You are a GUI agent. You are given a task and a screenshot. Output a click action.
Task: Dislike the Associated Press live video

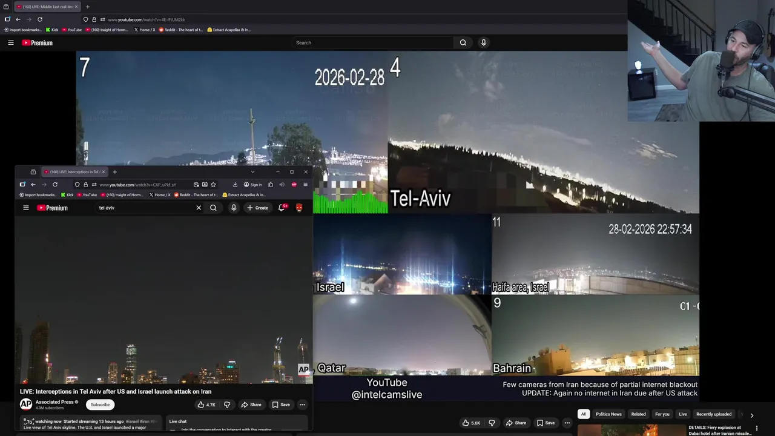coord(227,405)
